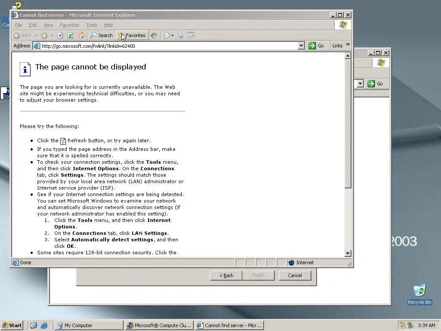The height and width of the screenshot is (331, 441).
Task: Click the security keys system tray icon
Action: (403, 325)
